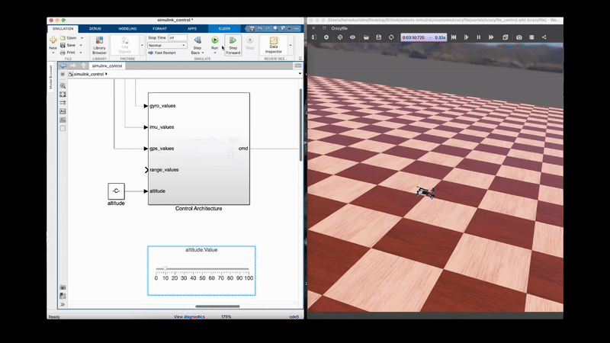Click the ode5 solver link

(294, 316)
